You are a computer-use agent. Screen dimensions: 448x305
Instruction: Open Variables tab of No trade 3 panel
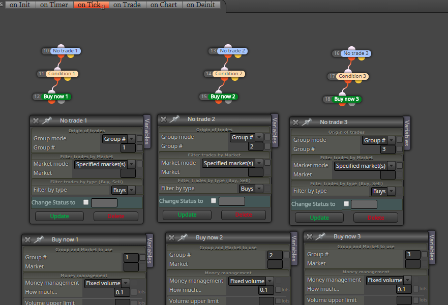point(407,133)
